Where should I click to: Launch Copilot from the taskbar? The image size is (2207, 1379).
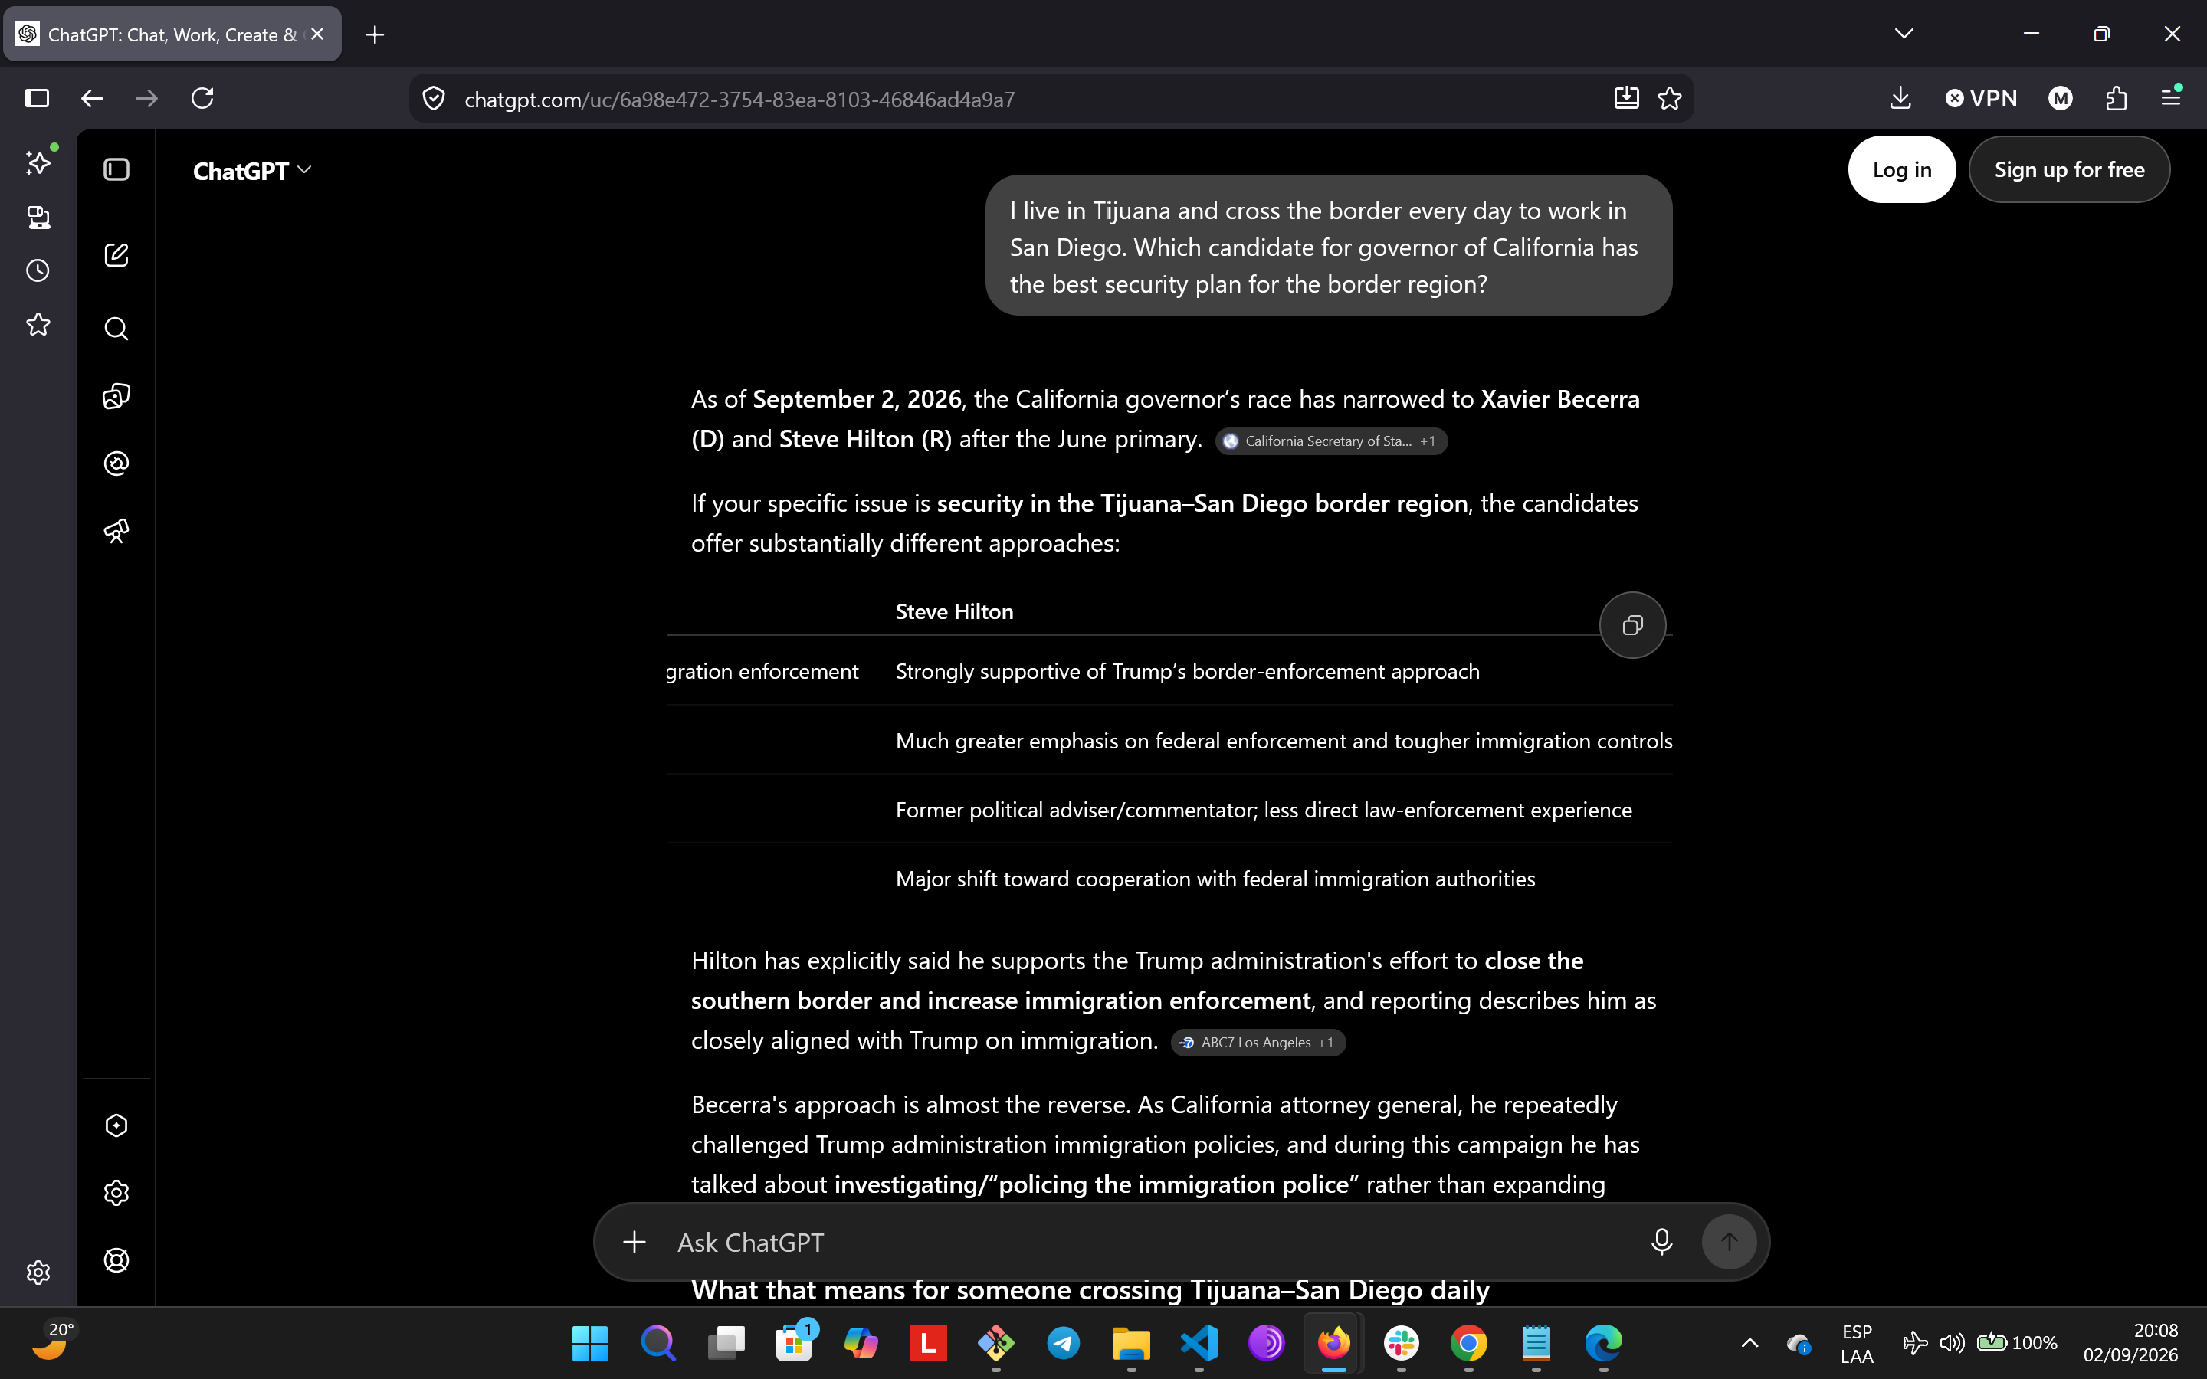[861, 1342]
